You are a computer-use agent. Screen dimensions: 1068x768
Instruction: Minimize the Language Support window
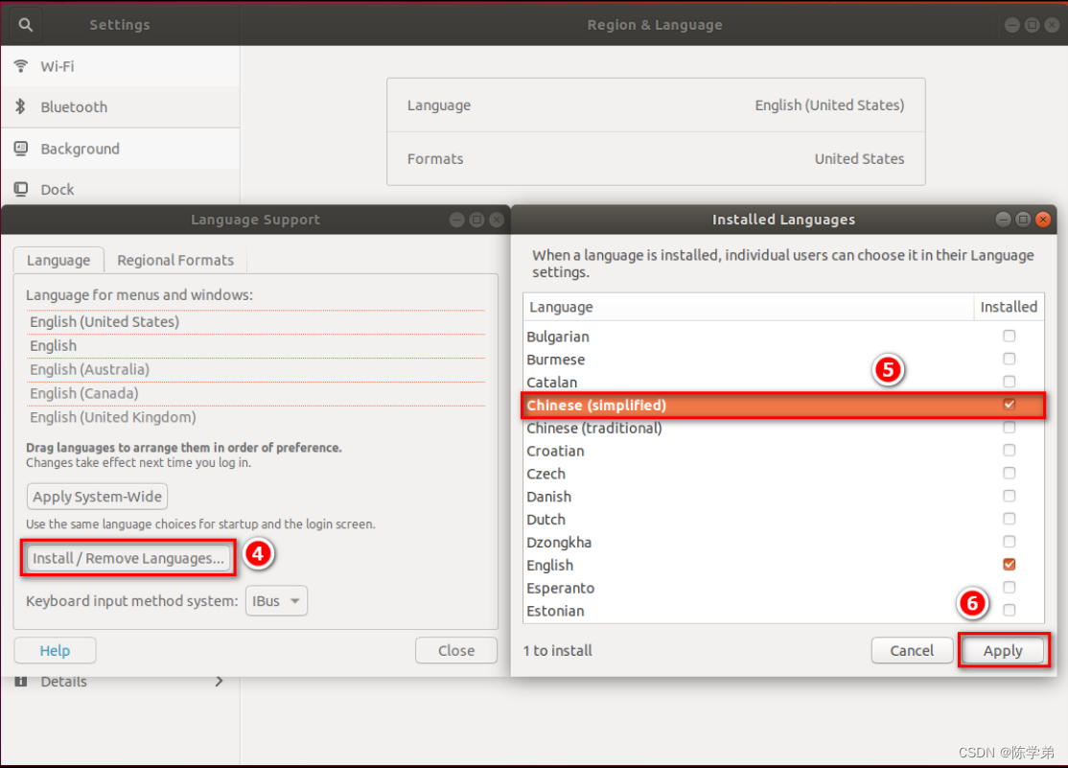click(457, 220)
